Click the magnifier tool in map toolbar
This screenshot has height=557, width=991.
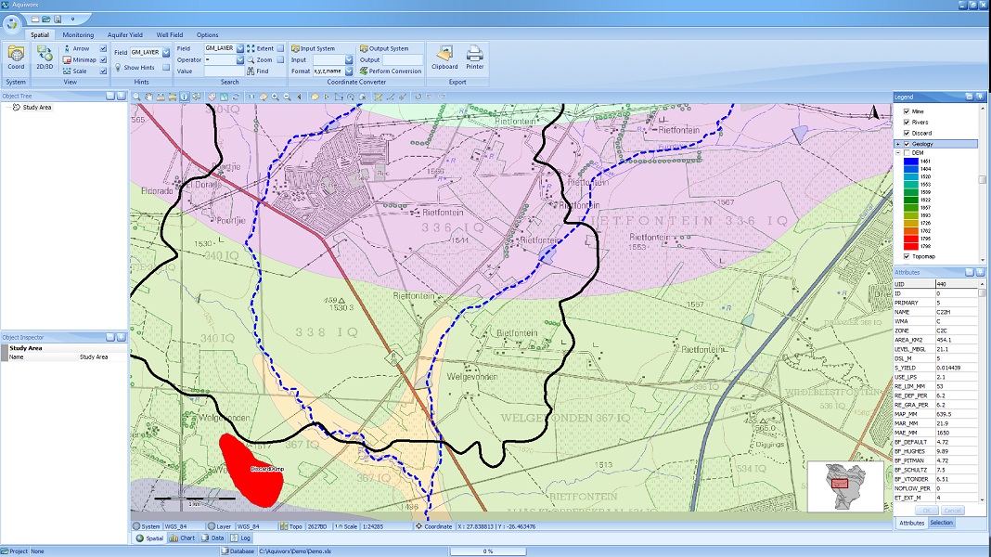pyautogui.click(x=136, y=97)
